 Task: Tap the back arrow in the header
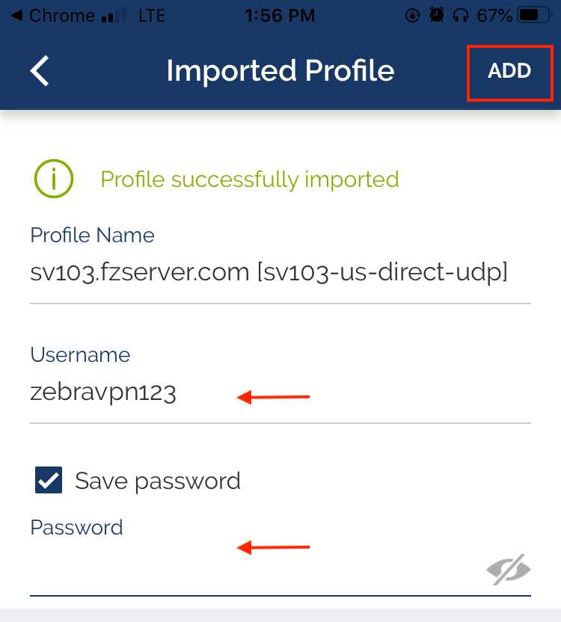(40, 70)
